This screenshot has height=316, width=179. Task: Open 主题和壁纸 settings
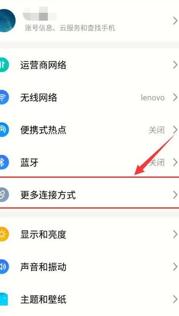[89, 299]
